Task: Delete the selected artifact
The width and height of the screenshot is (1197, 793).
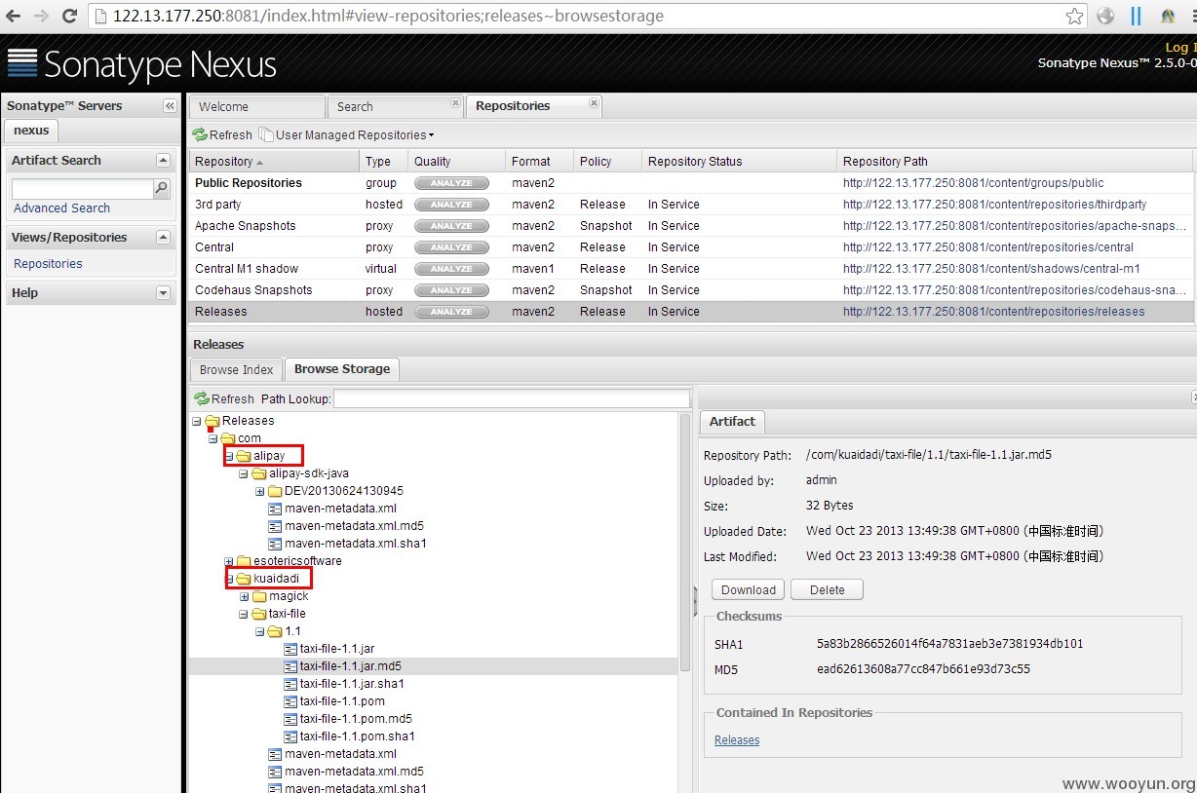Action: (x=827, y=590)
